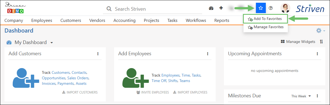The image size is (330, 105).
Task: Open the Time link
Action: [x=186, y=75]
